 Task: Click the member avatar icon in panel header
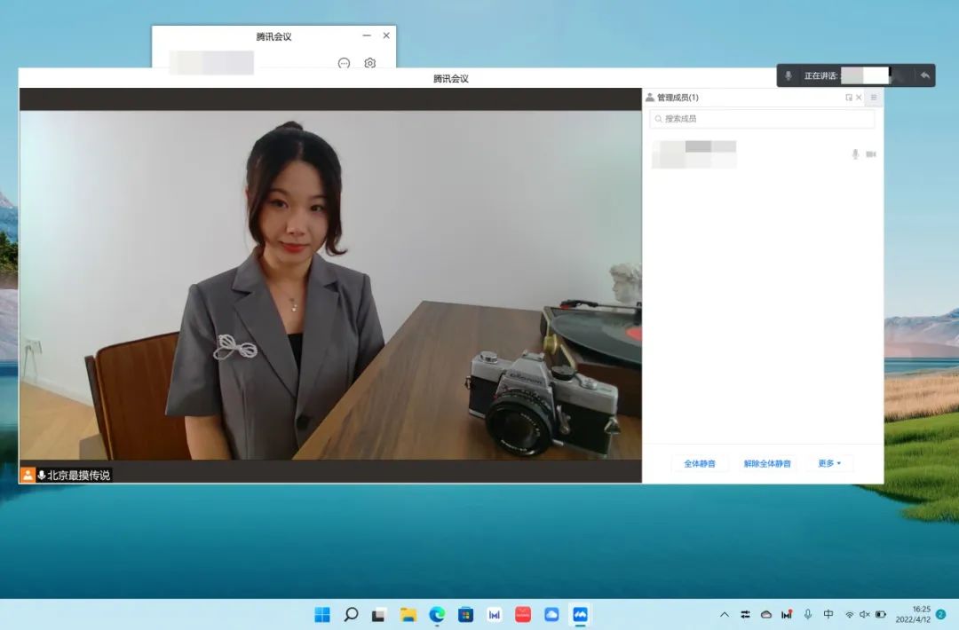click(x=649, y=98)
